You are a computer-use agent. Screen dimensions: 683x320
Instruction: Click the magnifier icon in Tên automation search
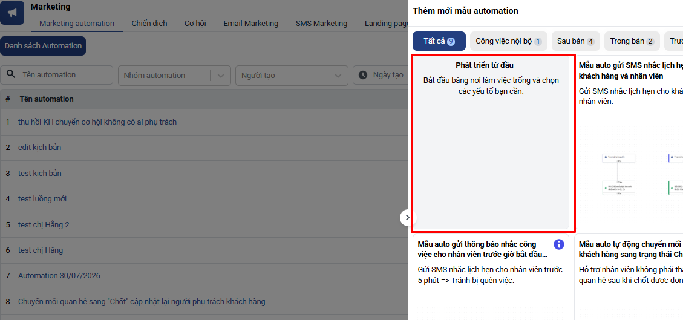click(x=11, y=75)
